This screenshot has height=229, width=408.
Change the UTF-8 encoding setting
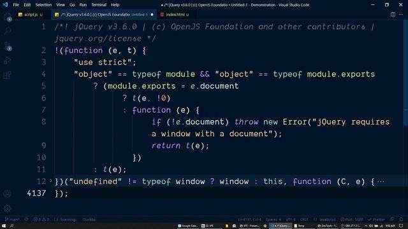291,219
